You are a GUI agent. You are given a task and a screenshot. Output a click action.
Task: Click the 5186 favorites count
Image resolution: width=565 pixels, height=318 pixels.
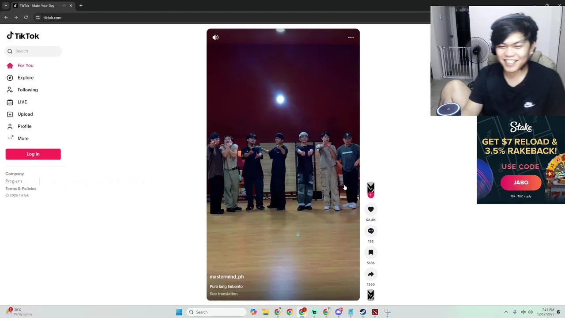coord(371,263)
